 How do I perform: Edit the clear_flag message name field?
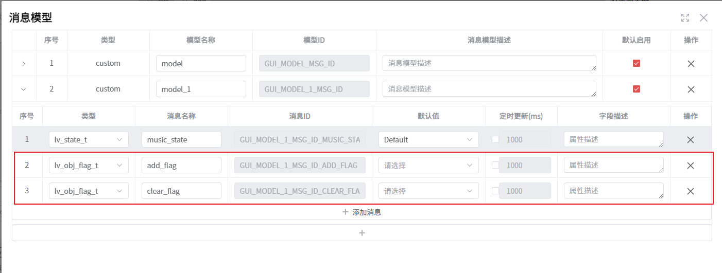pos(181,191)
